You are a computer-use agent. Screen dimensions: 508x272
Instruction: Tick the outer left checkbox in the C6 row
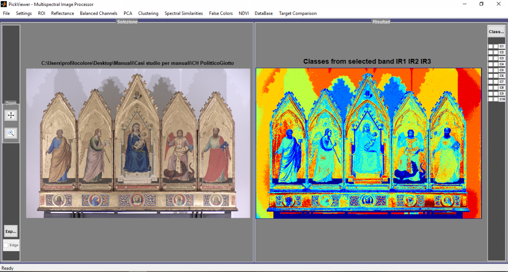click(x=491, y=76)
